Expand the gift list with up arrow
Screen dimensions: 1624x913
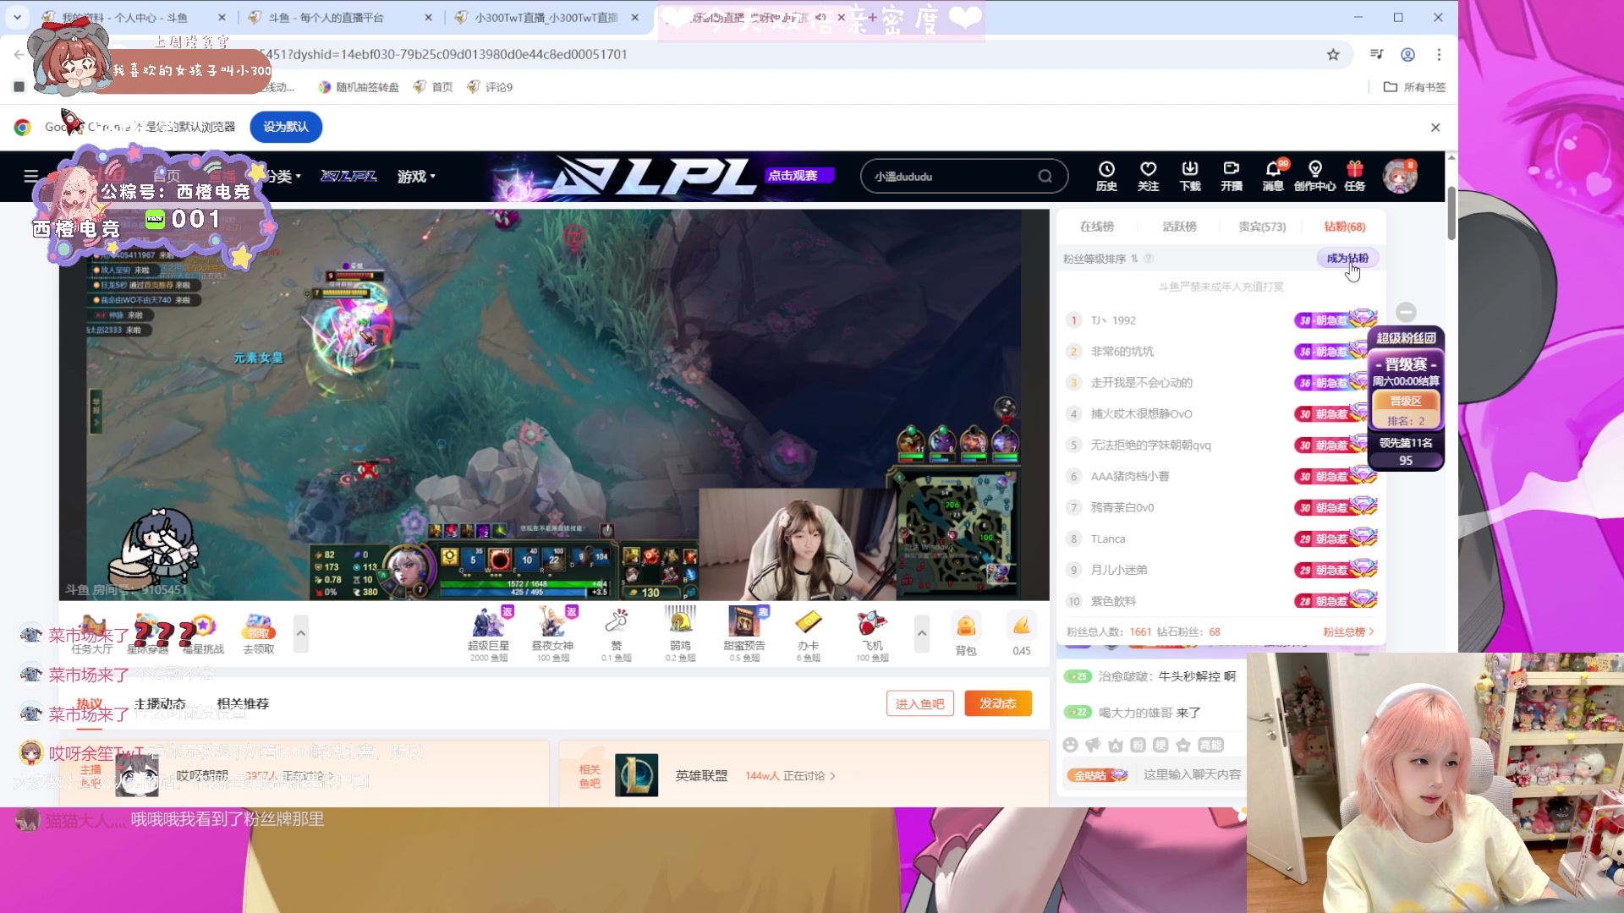click(922, 633)
